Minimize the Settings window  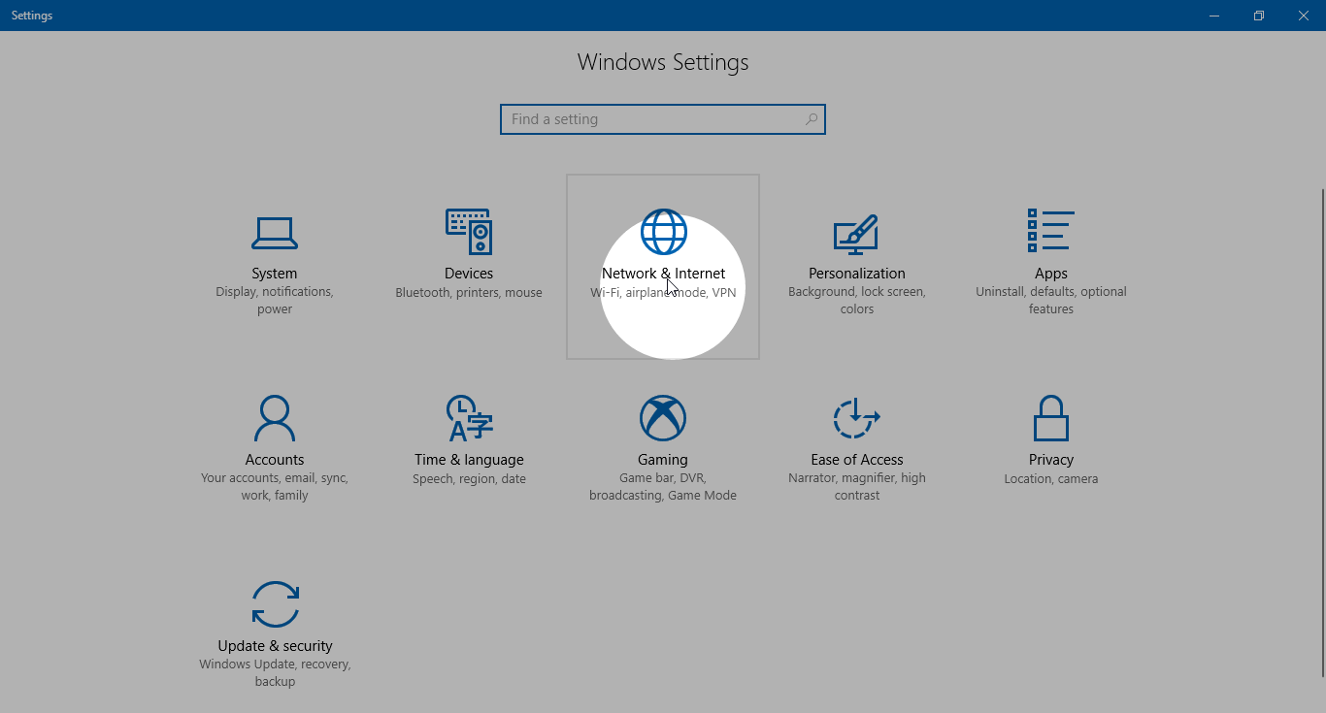(x=1214, y=16)
